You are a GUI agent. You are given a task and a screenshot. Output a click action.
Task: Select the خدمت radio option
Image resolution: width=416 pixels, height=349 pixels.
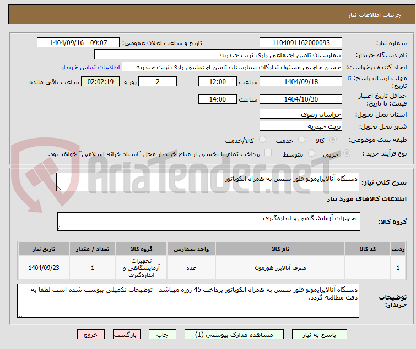click(x=301, y=140)
